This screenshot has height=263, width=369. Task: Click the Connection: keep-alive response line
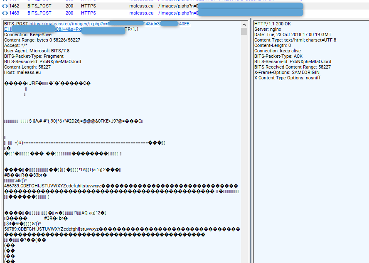click(x=278, y=51)
